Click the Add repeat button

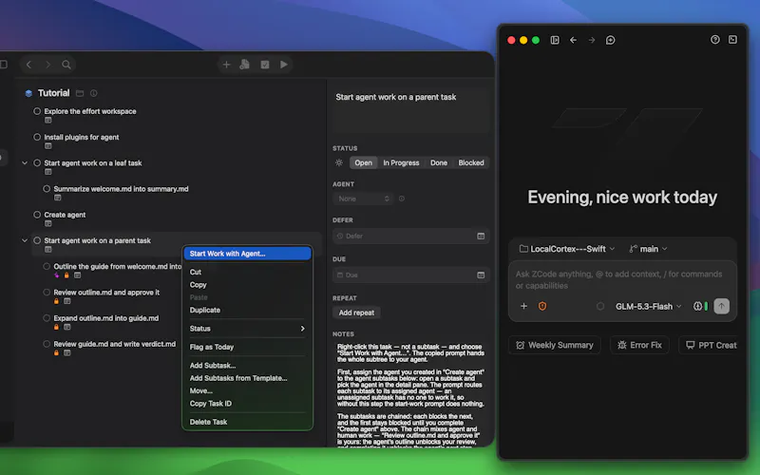point(356,313)
